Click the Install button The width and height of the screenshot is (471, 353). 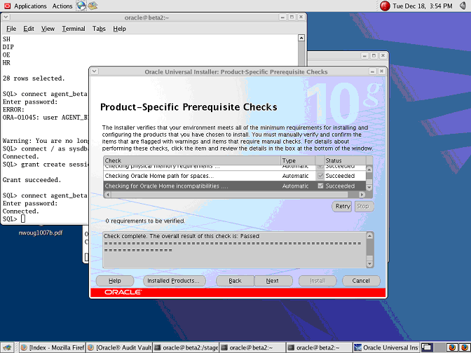(x=318, y=281)
